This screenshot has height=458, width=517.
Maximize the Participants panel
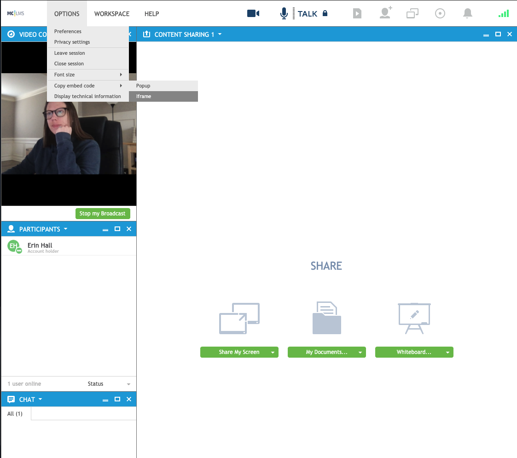117,229
